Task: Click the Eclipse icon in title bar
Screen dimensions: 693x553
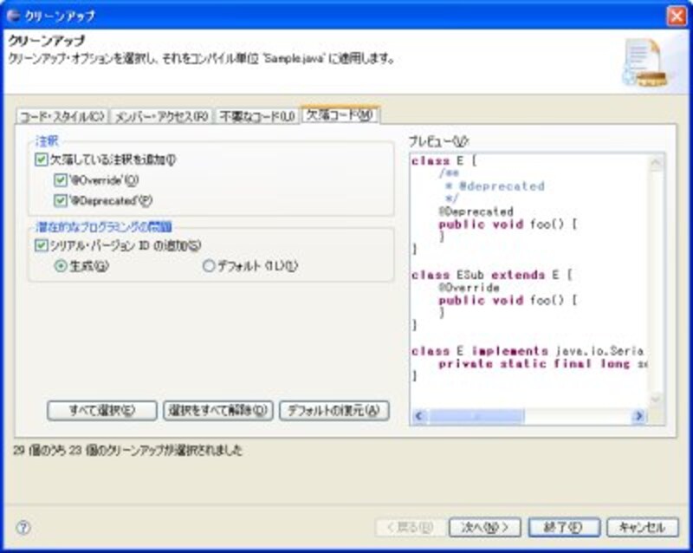Action: point(14,16)
